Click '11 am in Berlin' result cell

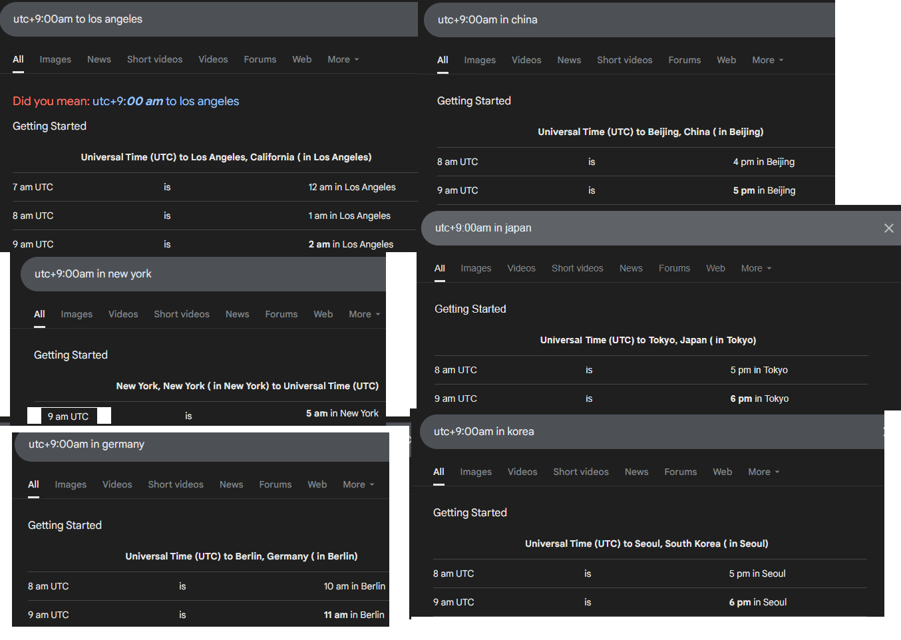point(354,615)
